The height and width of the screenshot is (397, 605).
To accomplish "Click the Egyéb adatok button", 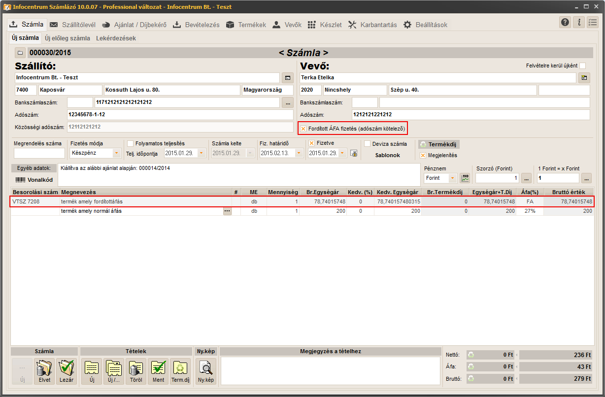I will (34, 168).
